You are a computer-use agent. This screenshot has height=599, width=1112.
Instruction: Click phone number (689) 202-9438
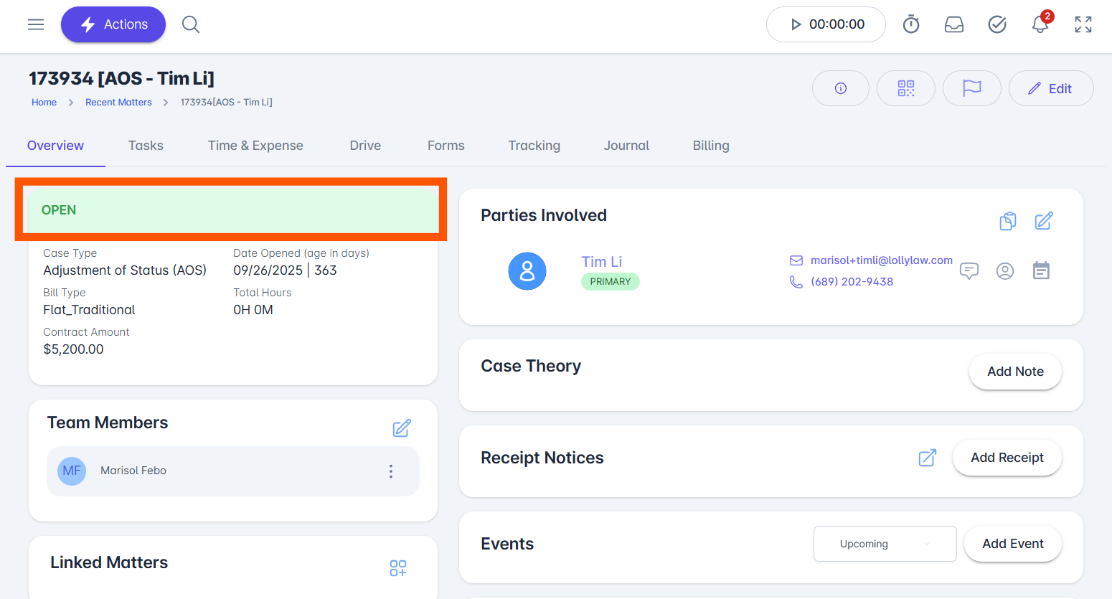852,282
